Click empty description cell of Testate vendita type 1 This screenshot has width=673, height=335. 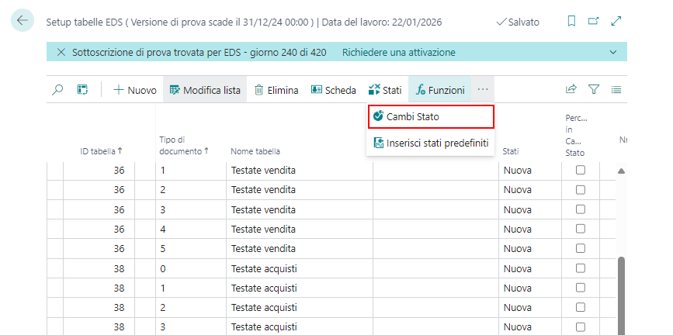(x=435, y=171)
